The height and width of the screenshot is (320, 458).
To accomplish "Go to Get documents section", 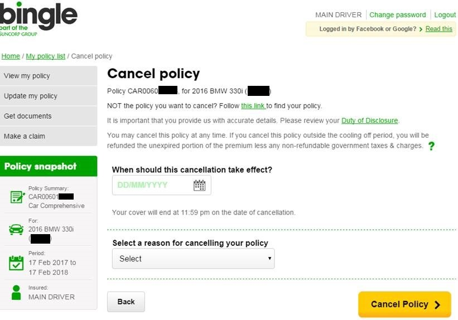I will 49,116.
